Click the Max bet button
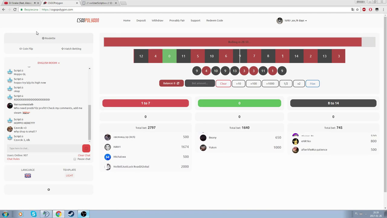Image resolution: width=387 pixels, height=218 pixels. pos(313,84)
